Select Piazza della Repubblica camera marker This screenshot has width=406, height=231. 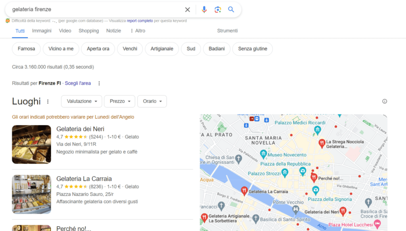pyautogui.click(x=303, y=171)
